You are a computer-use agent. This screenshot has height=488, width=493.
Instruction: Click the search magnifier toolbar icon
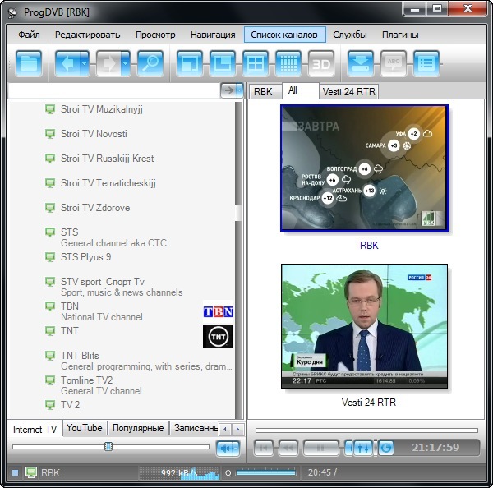(x=150, y=63)
